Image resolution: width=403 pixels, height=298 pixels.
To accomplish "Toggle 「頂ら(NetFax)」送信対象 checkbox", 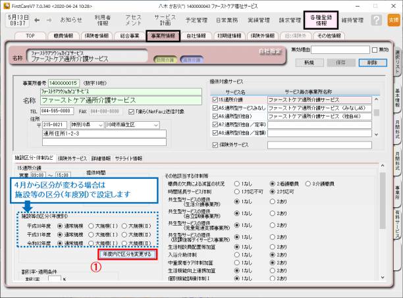I will point(128,111).
